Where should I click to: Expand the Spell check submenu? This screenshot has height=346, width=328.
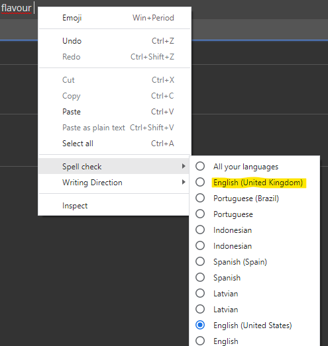click(114, 166)
